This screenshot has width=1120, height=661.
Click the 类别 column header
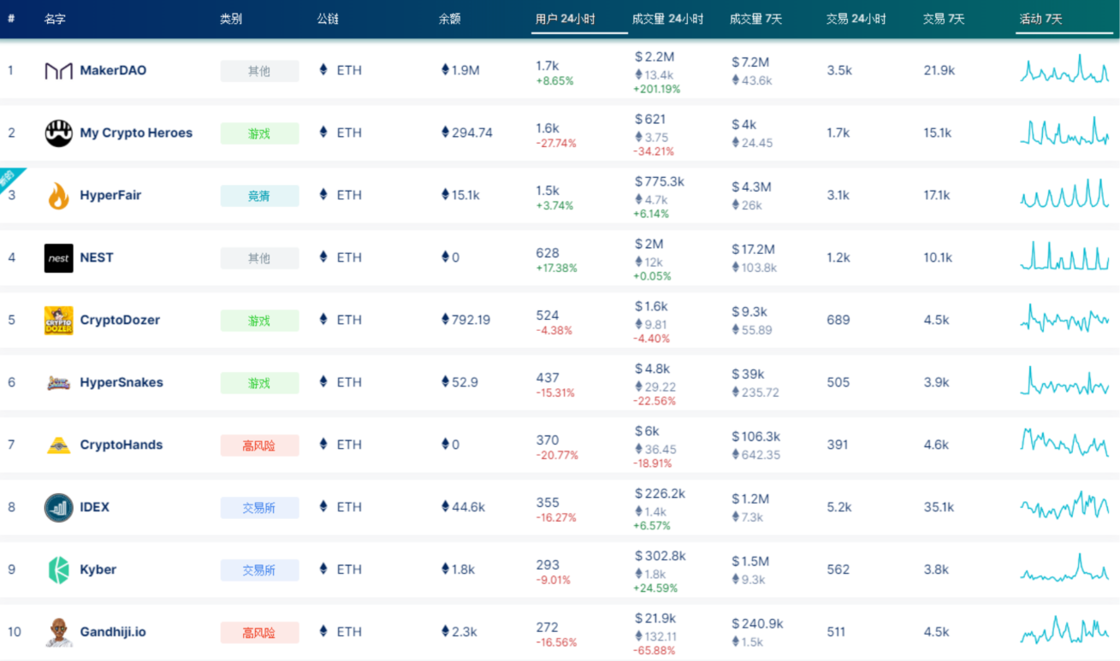[231, 19]
